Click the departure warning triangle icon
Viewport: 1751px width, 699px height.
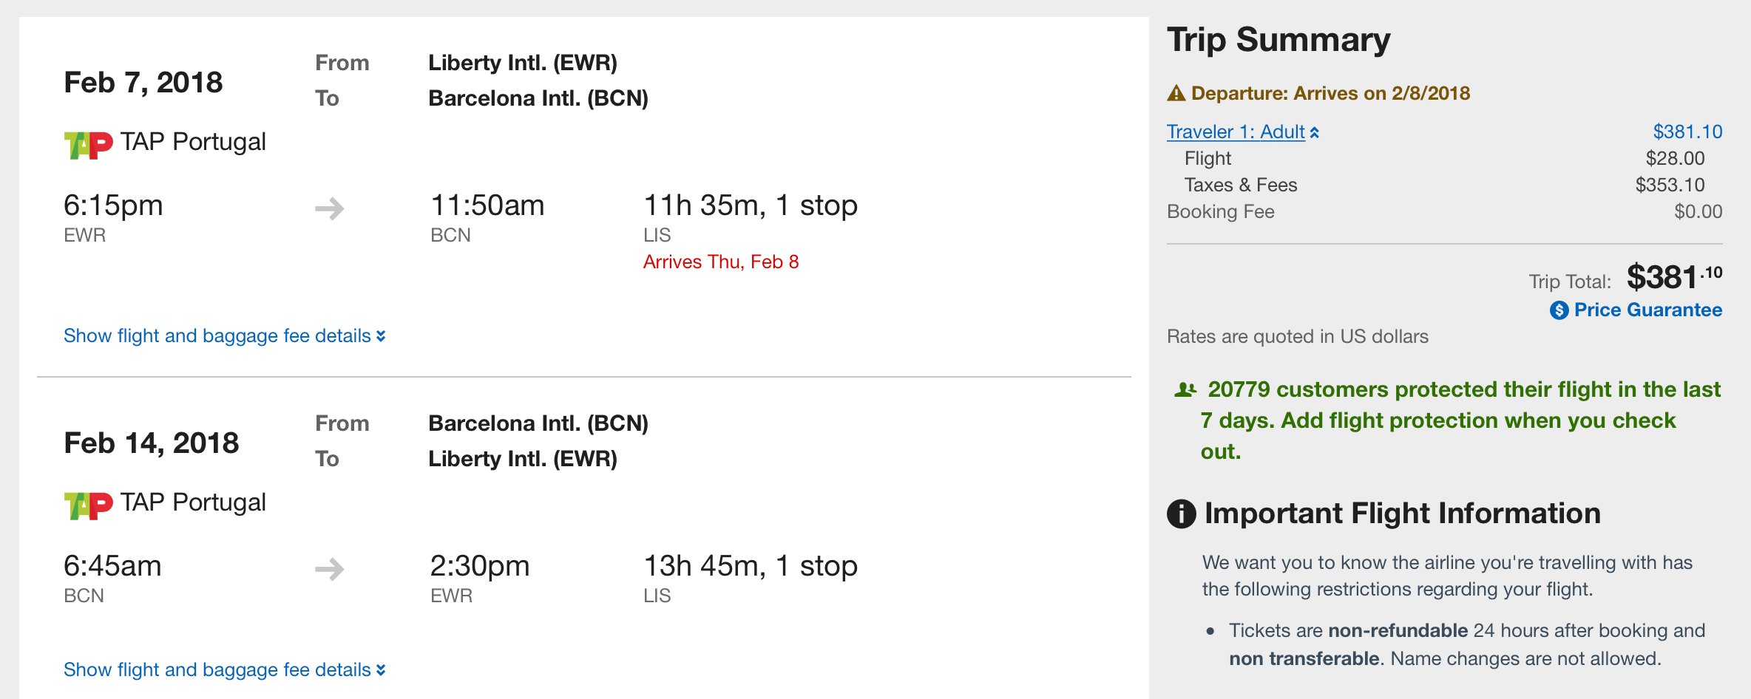(1176, 94)
